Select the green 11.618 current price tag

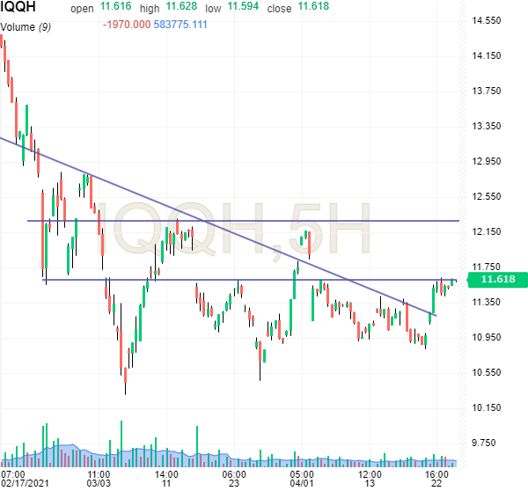click(498, 281)
